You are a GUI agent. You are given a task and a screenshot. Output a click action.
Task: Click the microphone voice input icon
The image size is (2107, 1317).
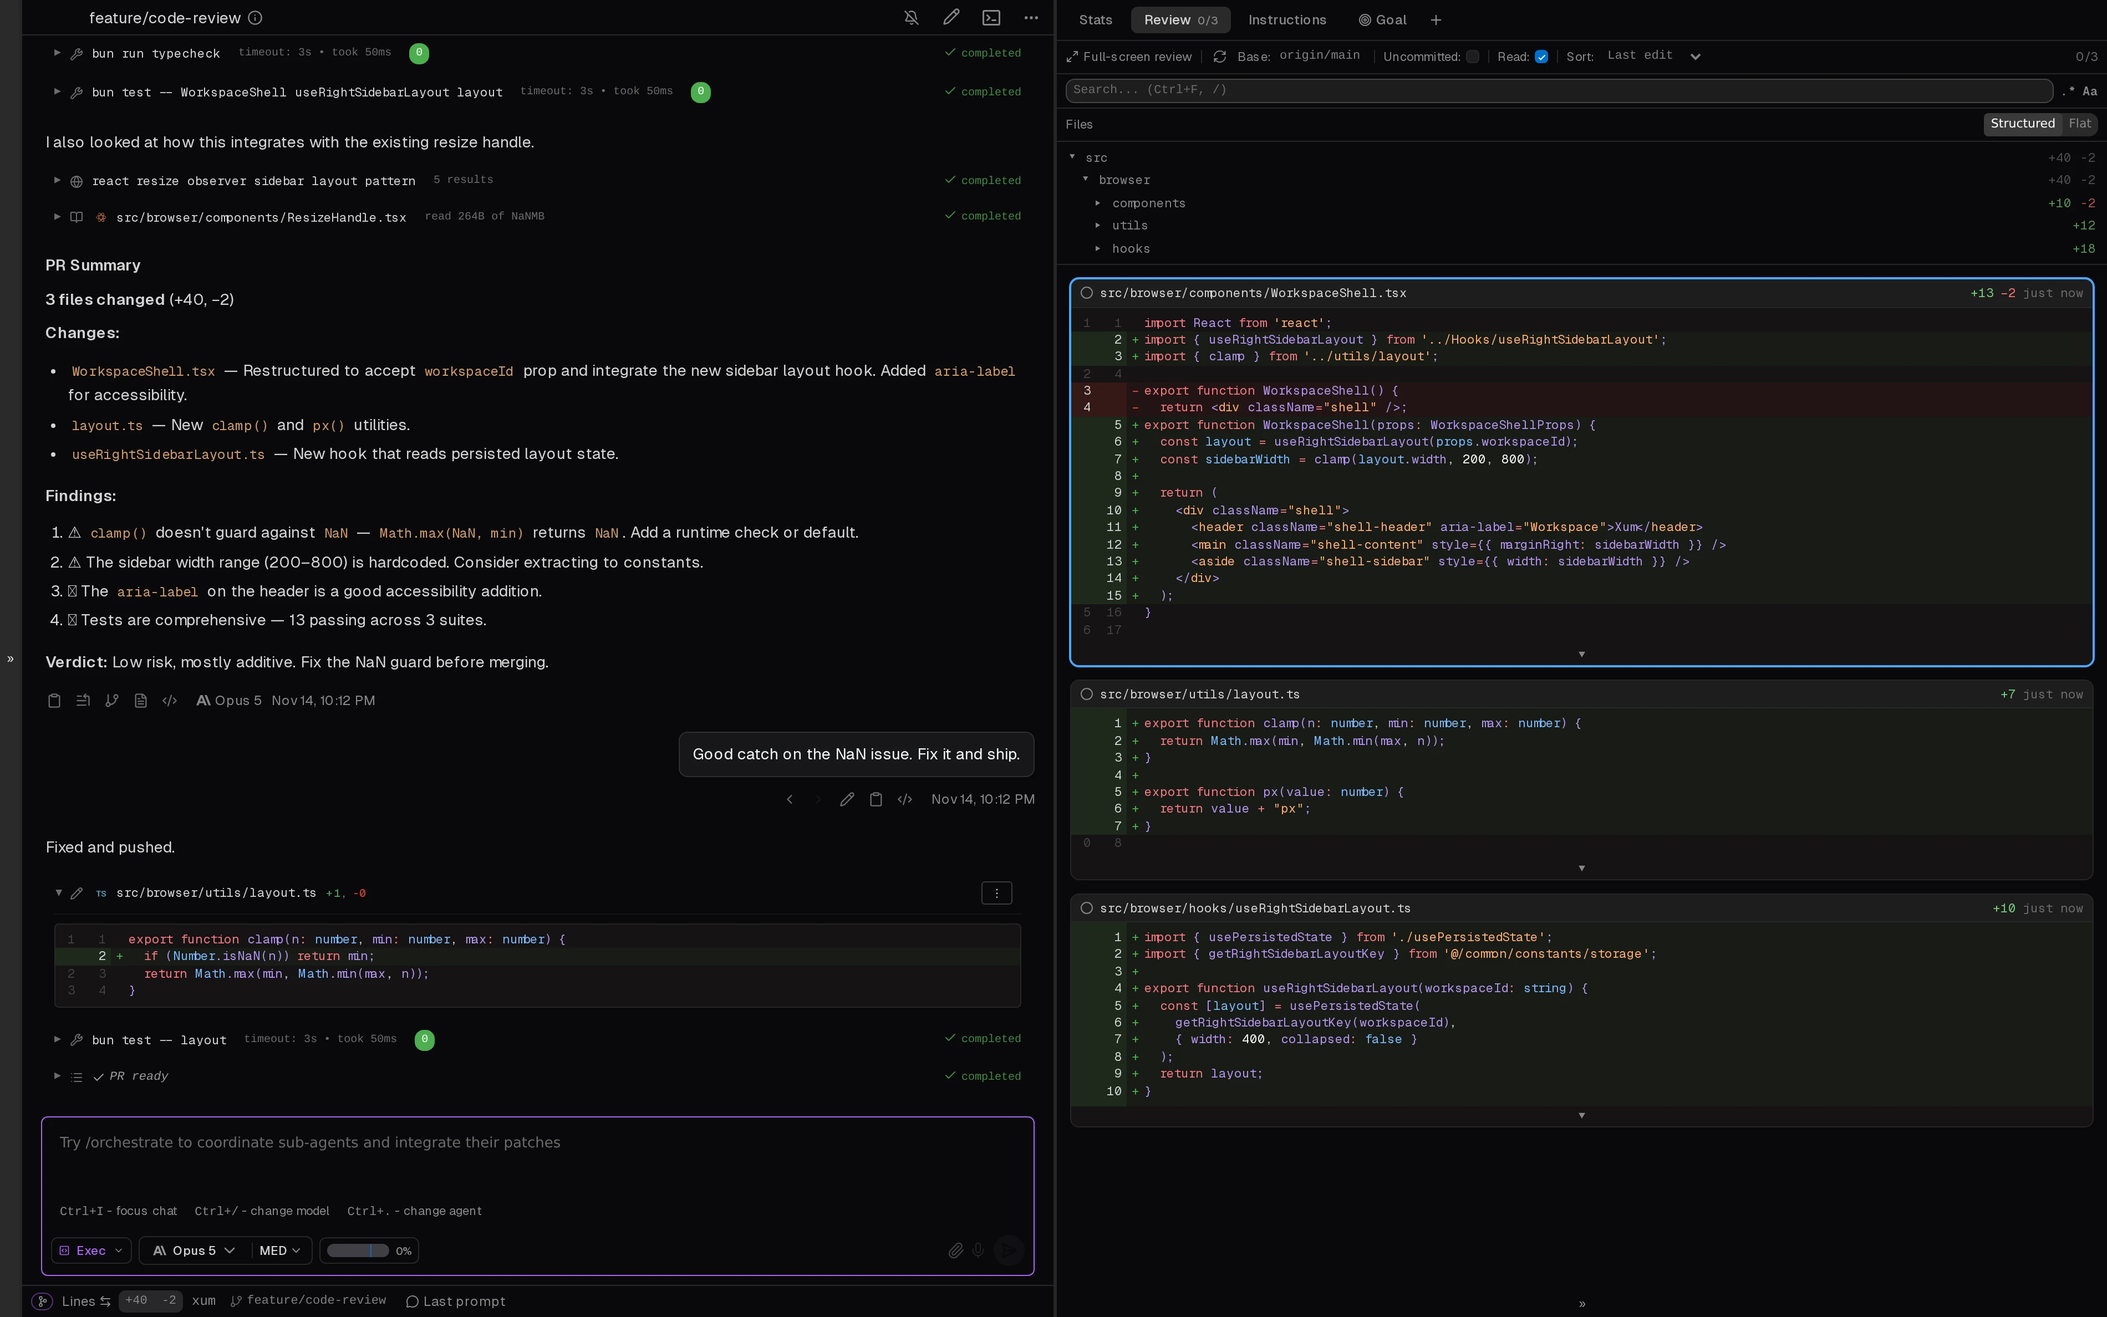(x=979, y=1251)
